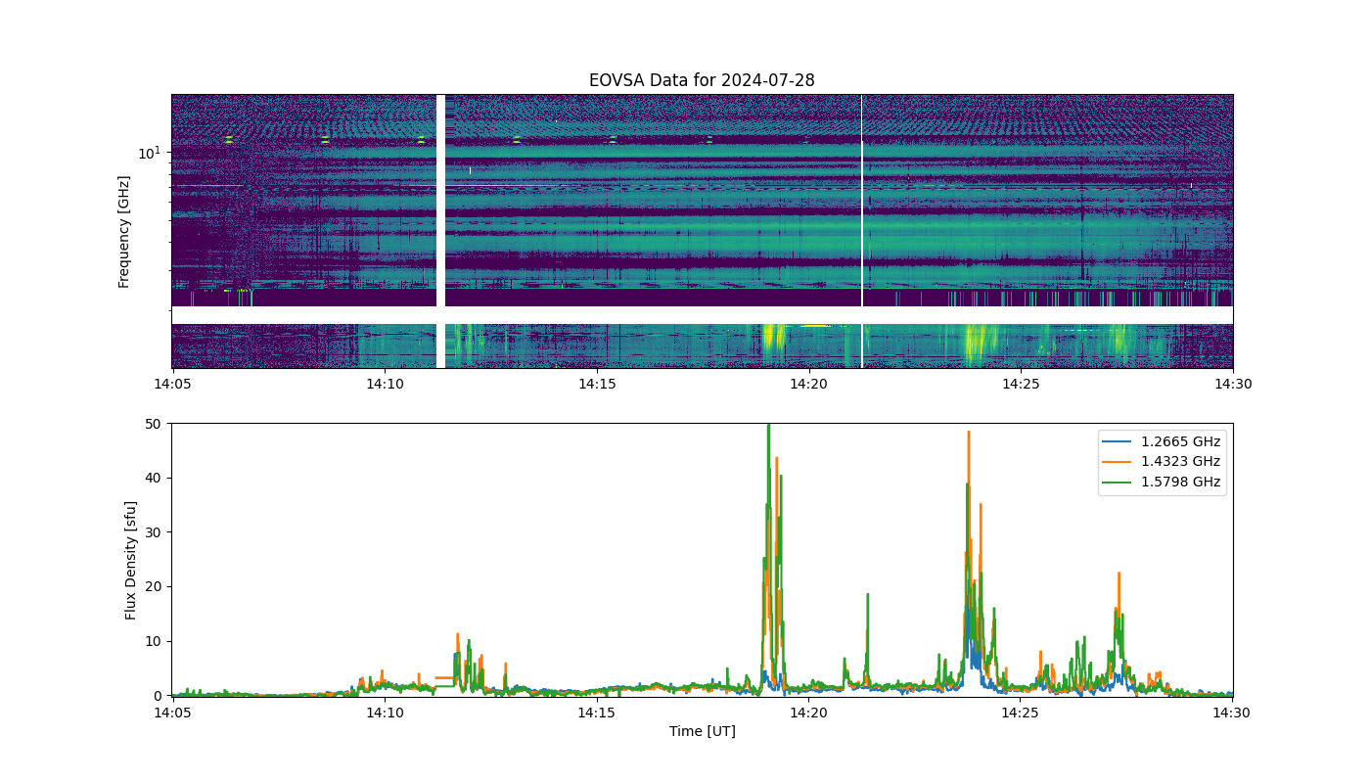Click the '14:25' tick under the spectrogram

point(1020,385)
